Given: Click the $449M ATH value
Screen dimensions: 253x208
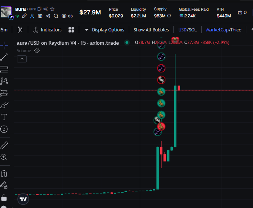Looking at the screenshot, I should pos(224,16).
